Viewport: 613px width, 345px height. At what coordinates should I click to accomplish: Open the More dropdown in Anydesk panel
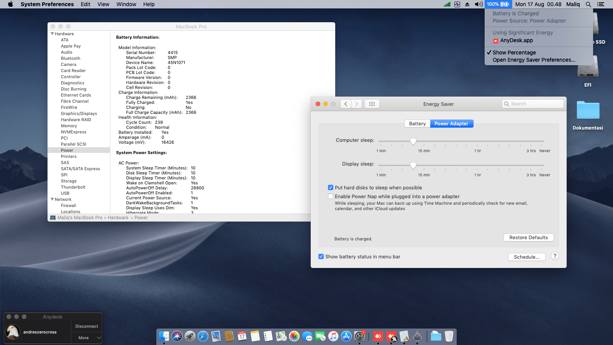(x=87, y=338)
